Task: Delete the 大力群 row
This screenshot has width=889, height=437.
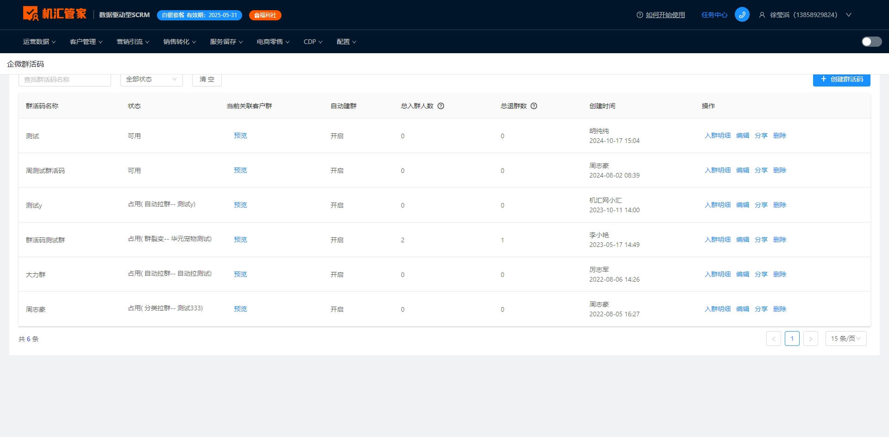Action: [780, 274]
